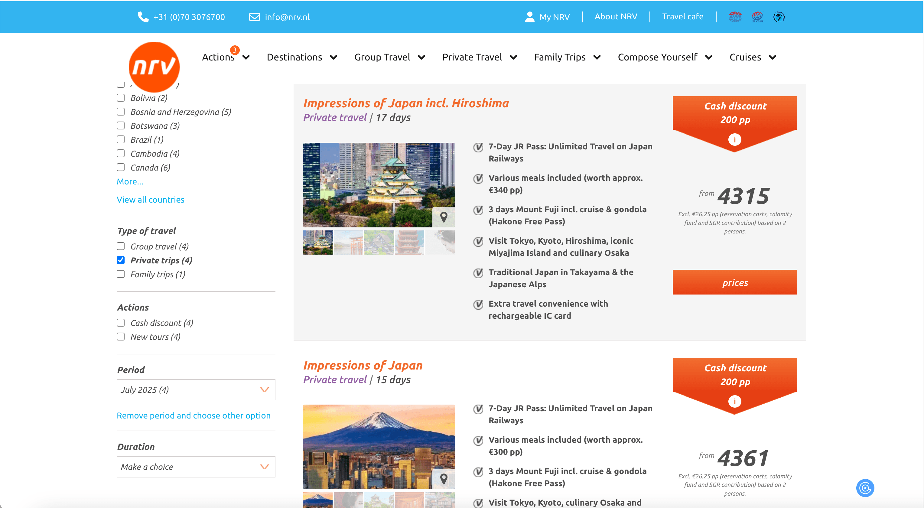Click the NRV orange logo
Viewport: 924px width, 508px height.
[154, 67]
